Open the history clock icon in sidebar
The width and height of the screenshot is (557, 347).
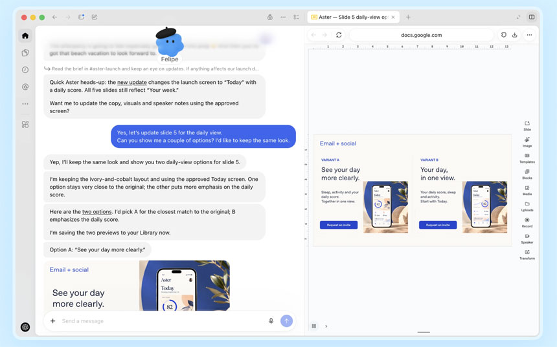pos(25,70)
